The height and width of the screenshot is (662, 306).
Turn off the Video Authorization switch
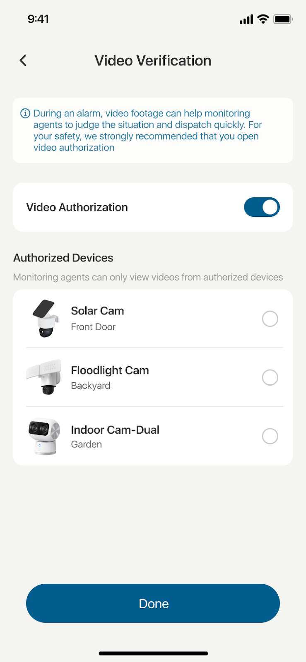tap(262, 207)
